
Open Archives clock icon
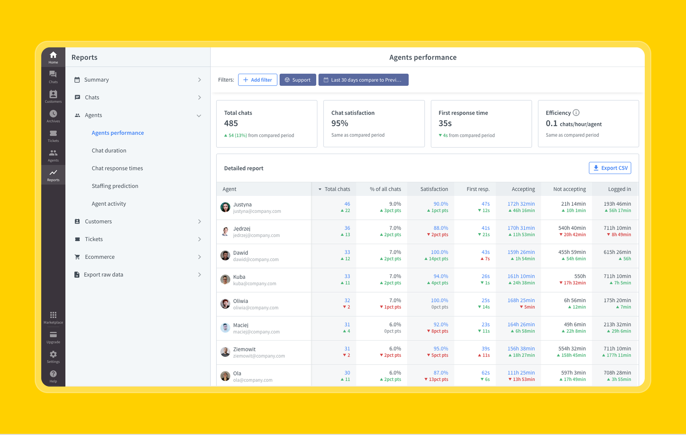point(53,116)
